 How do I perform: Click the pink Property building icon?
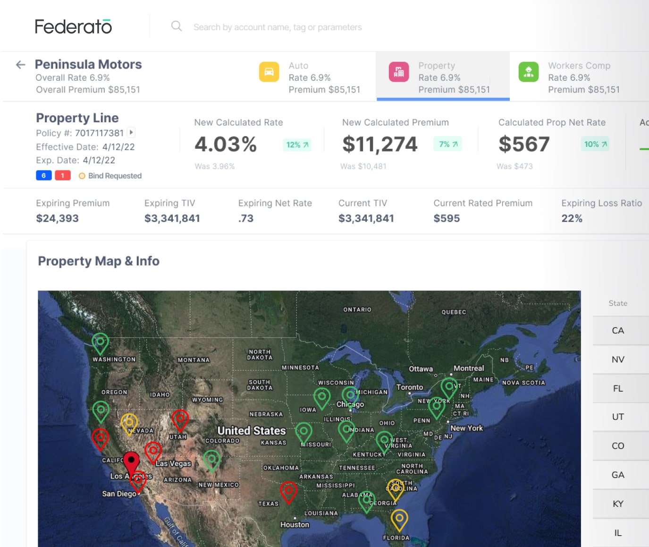pyautogui.click(x=399, y=72)
